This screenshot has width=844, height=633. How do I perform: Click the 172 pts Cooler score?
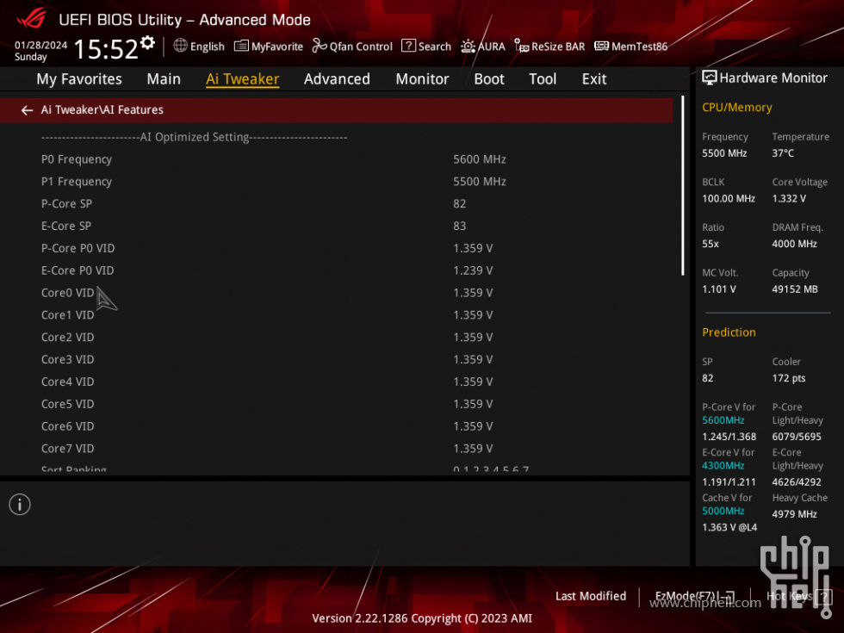coord(789,378)
